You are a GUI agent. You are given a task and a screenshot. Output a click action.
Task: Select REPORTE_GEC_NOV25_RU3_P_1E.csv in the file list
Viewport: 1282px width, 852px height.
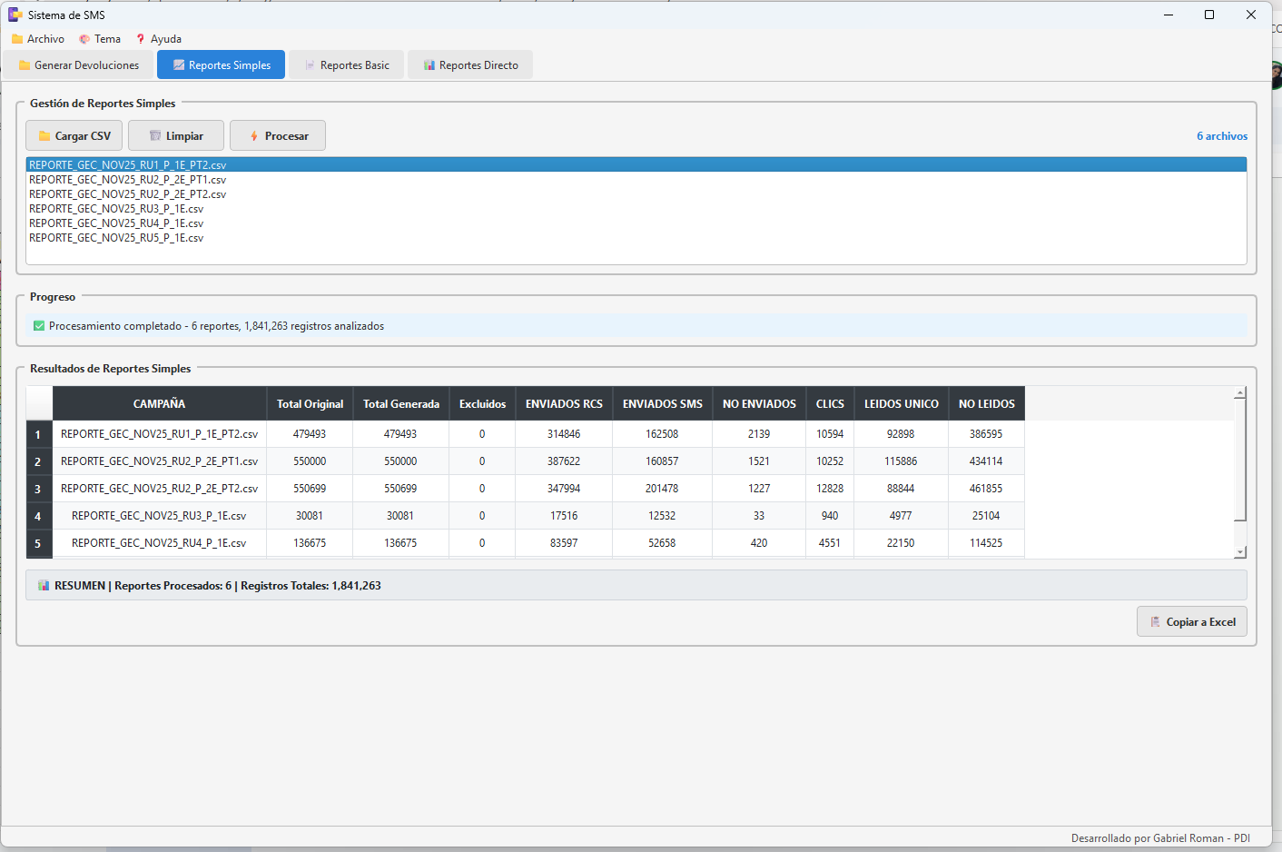[x=116, y=209]
